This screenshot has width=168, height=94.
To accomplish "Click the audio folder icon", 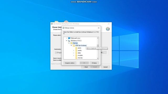I will tap(76, 50).
